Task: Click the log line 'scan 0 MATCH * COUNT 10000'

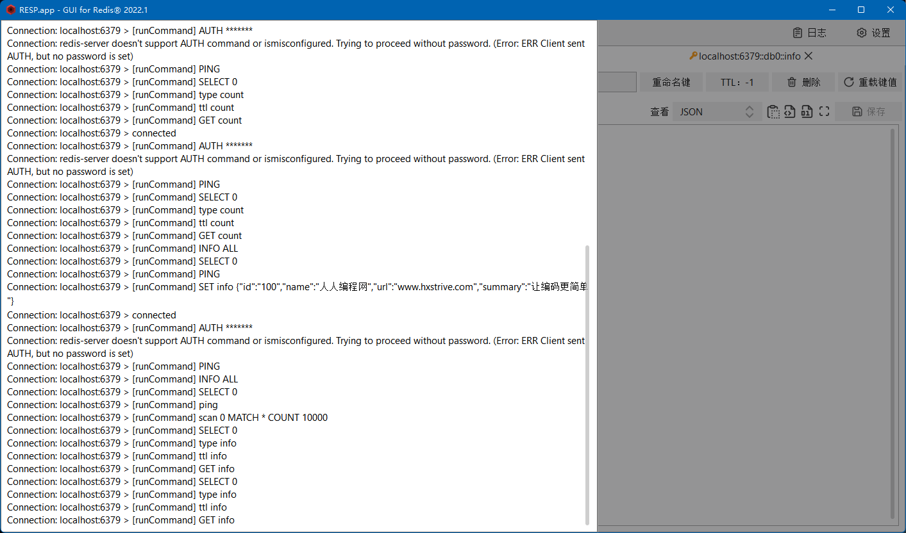Action: tap(167, 418)
